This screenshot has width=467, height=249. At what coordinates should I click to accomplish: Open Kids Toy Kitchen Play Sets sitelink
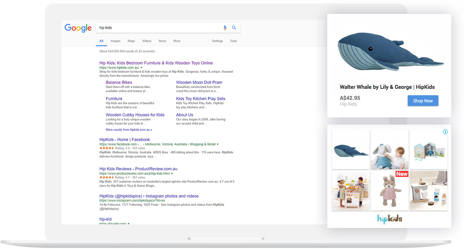[200, 99]
